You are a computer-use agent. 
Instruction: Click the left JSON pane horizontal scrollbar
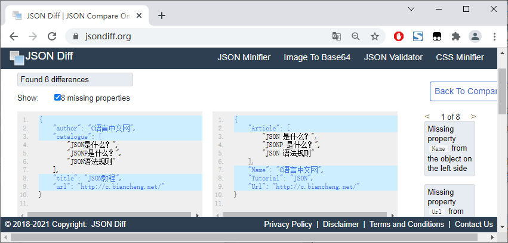click(109, 214)
